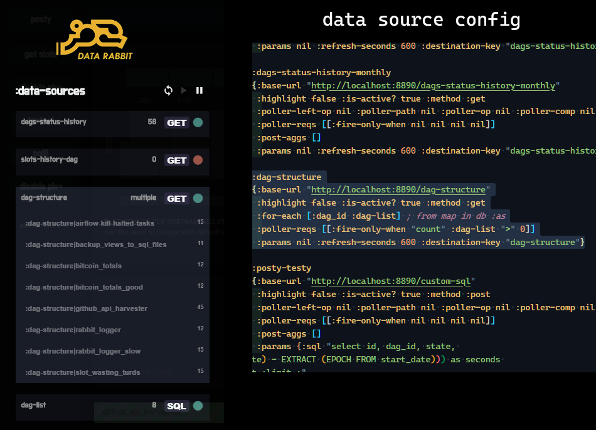Click the refresh data-sources icon
This screenshot has width=596, height=430.
click(x=168, y=90)
